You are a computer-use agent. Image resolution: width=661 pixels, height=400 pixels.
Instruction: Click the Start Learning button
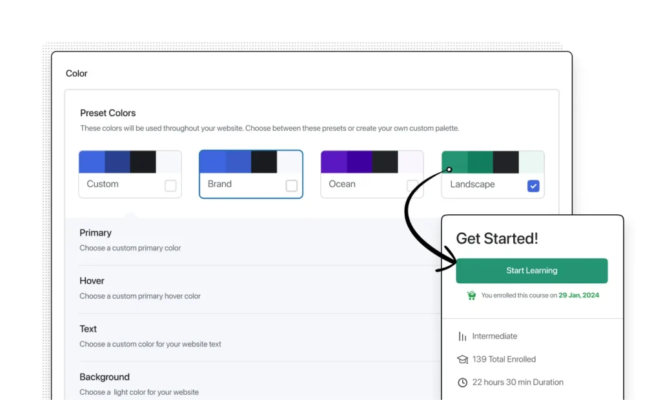(x=531, y=271)
